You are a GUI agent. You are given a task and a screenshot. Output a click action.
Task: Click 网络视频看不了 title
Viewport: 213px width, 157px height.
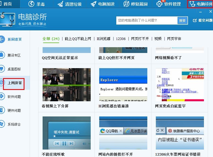coord(168,58)
